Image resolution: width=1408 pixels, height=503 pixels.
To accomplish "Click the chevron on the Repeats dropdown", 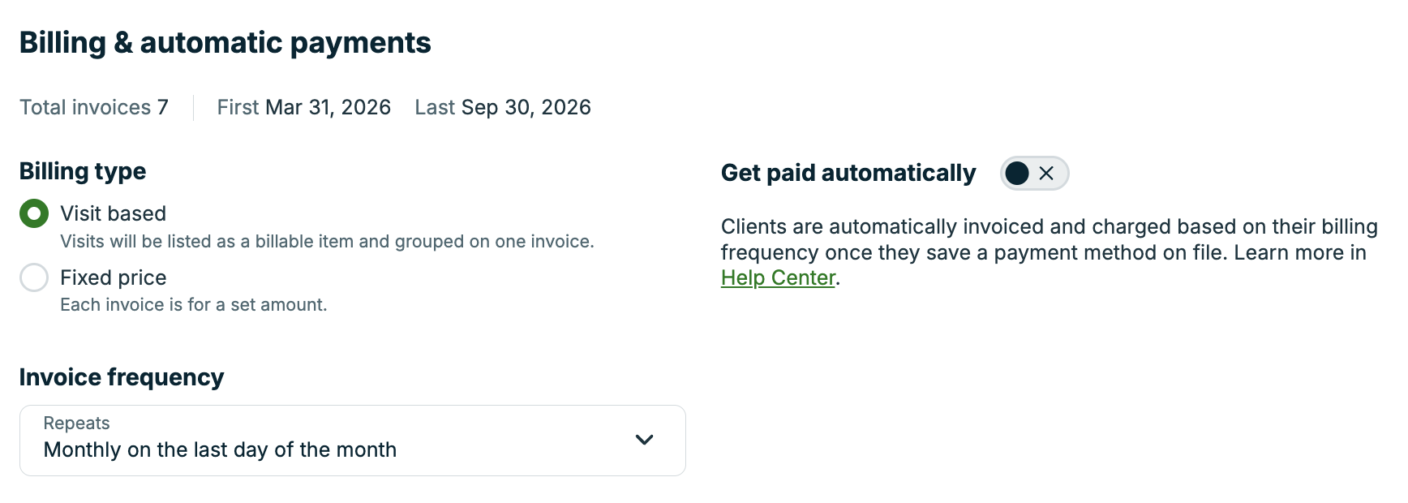I will tap(645, 440).
